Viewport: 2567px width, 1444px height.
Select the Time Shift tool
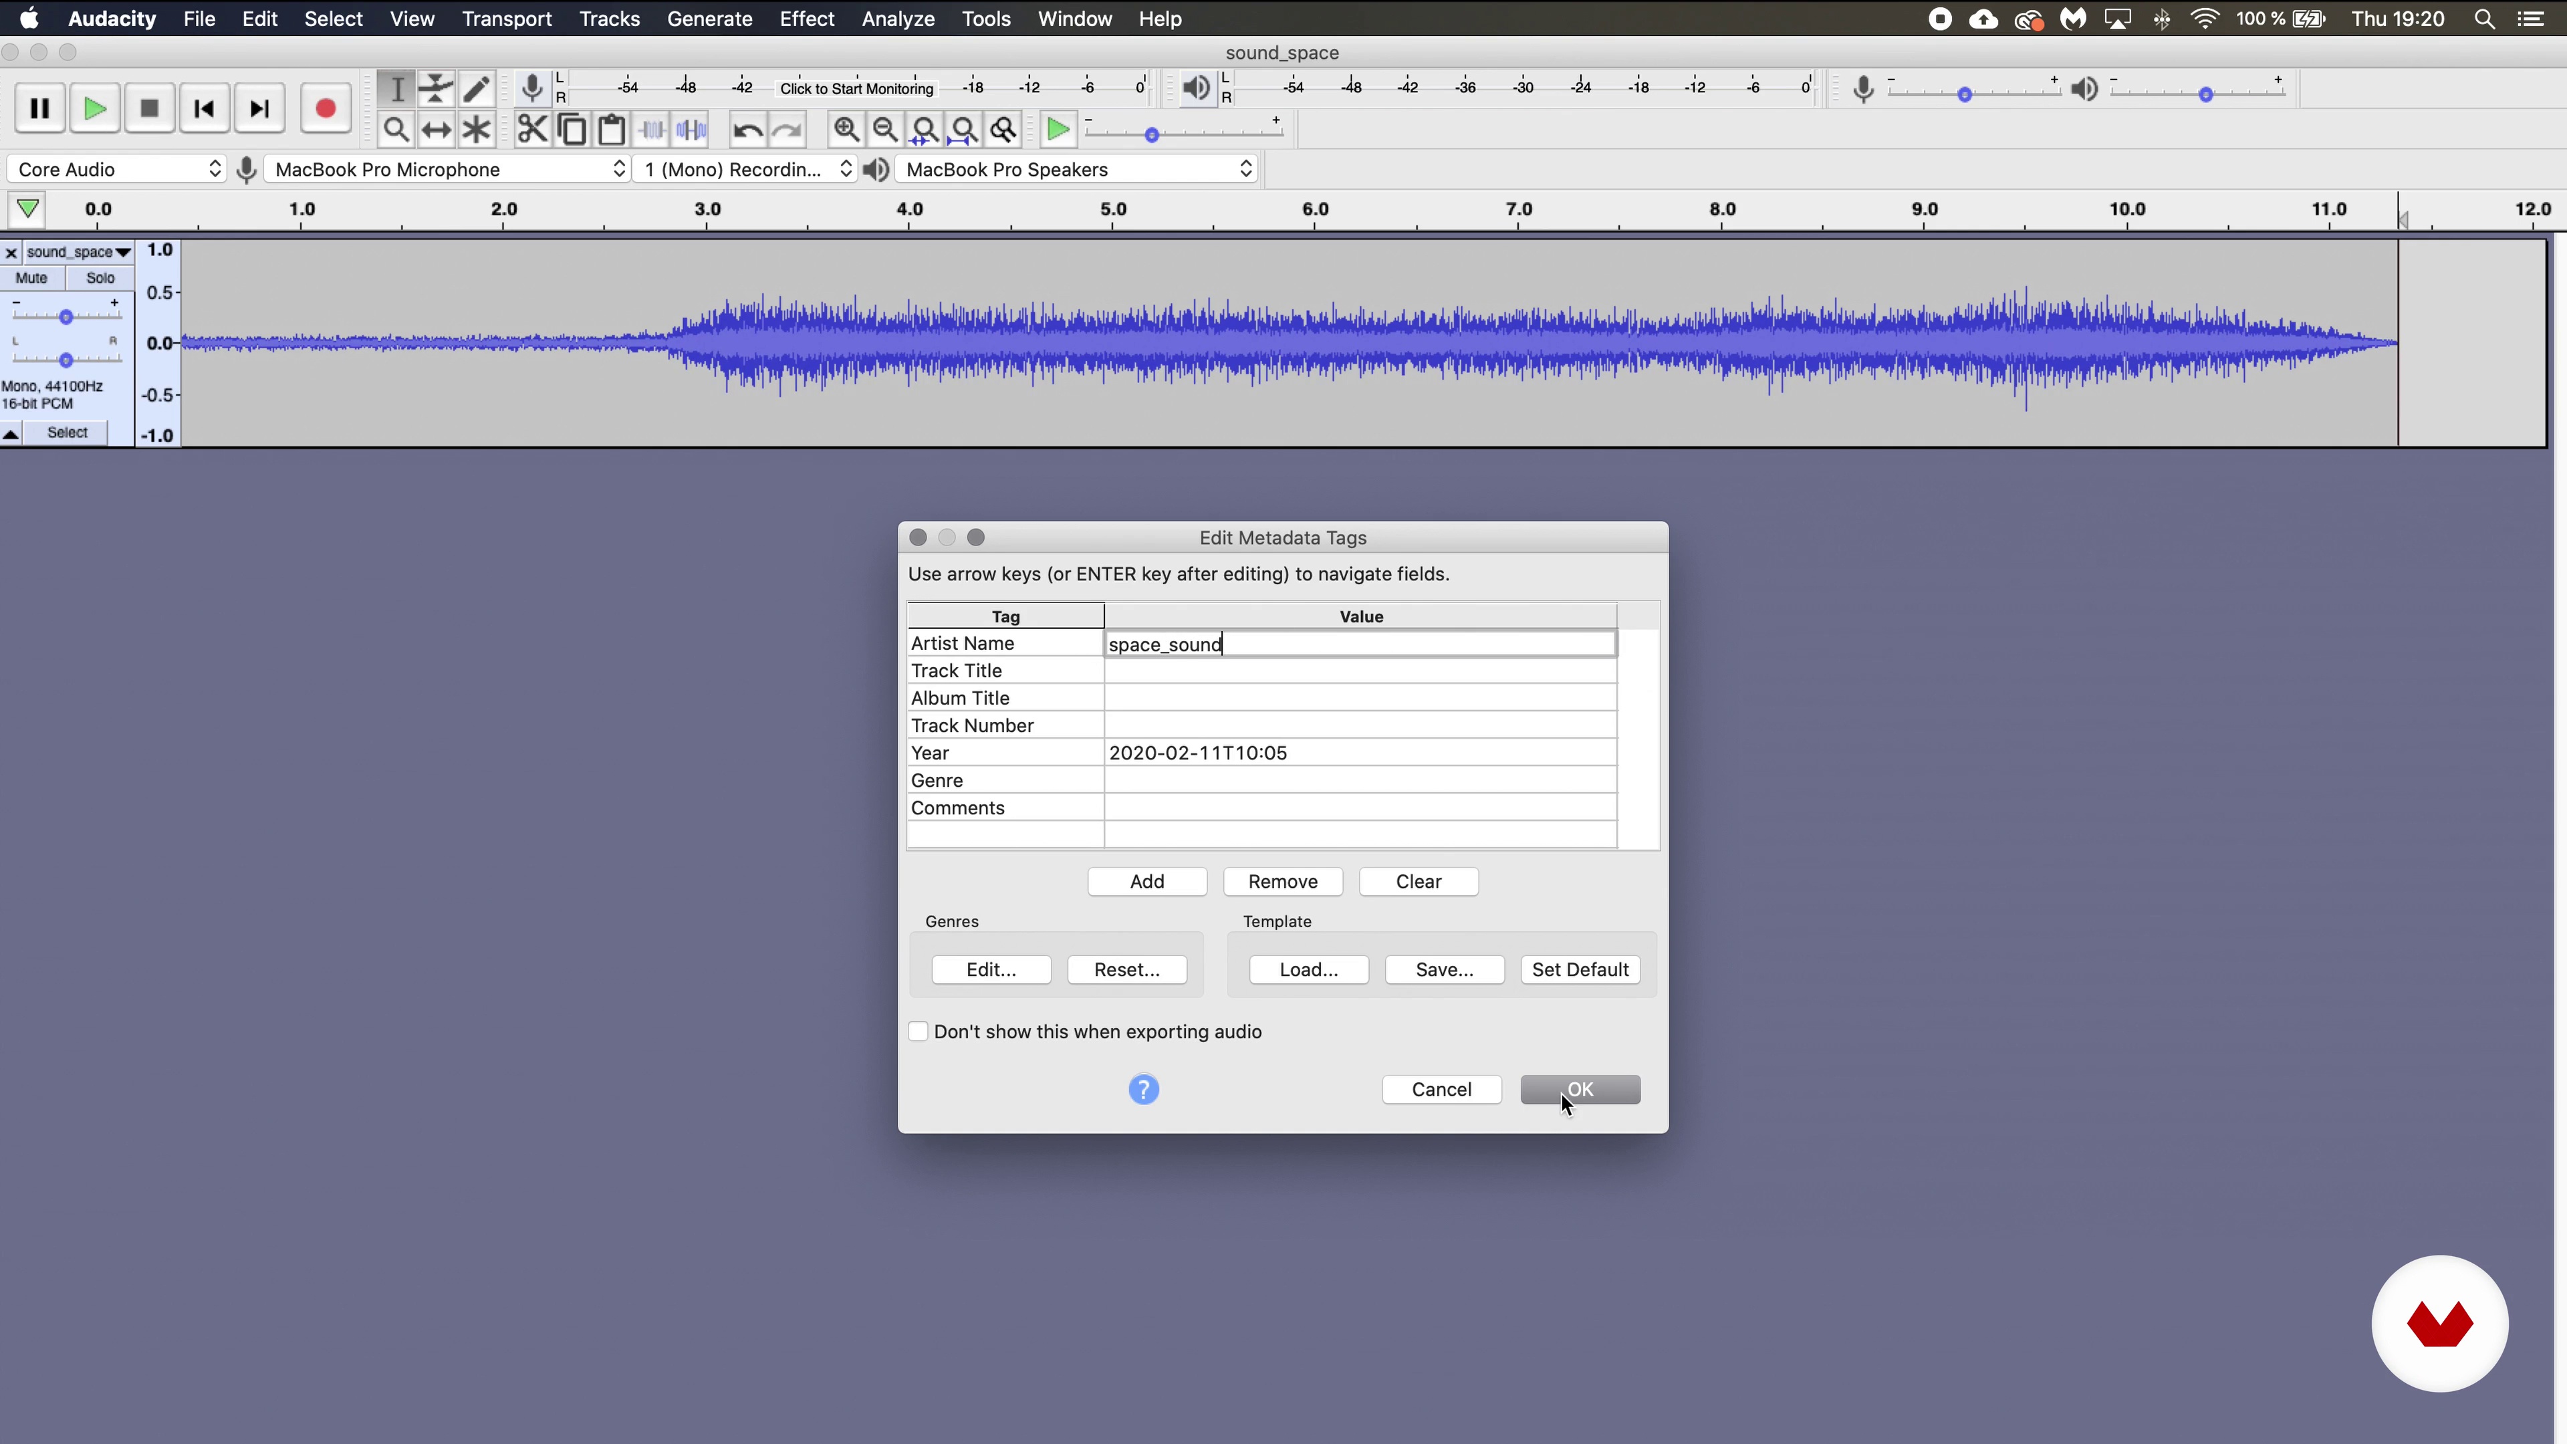point(435,130)
